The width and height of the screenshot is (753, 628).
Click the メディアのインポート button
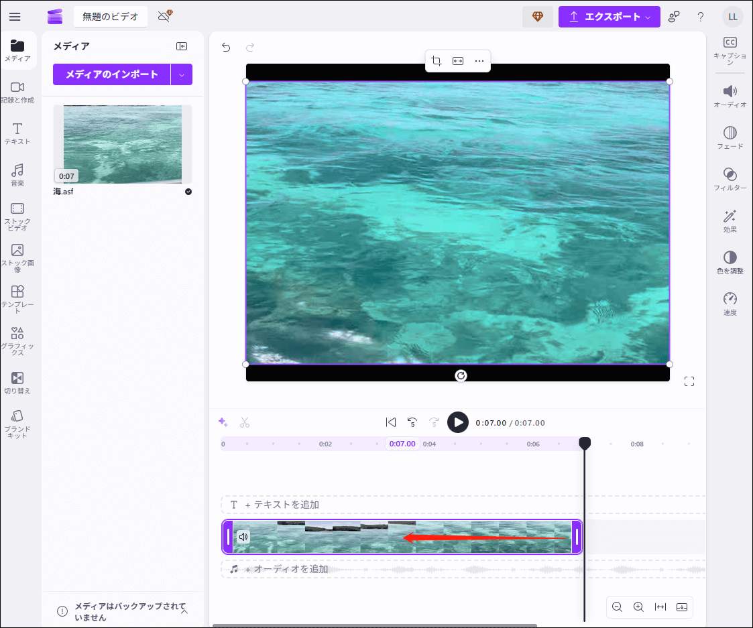pos(111,74)
